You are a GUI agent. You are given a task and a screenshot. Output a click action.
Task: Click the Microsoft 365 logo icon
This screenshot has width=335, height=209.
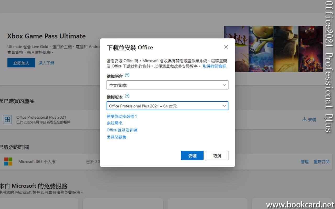click(8, 161)
